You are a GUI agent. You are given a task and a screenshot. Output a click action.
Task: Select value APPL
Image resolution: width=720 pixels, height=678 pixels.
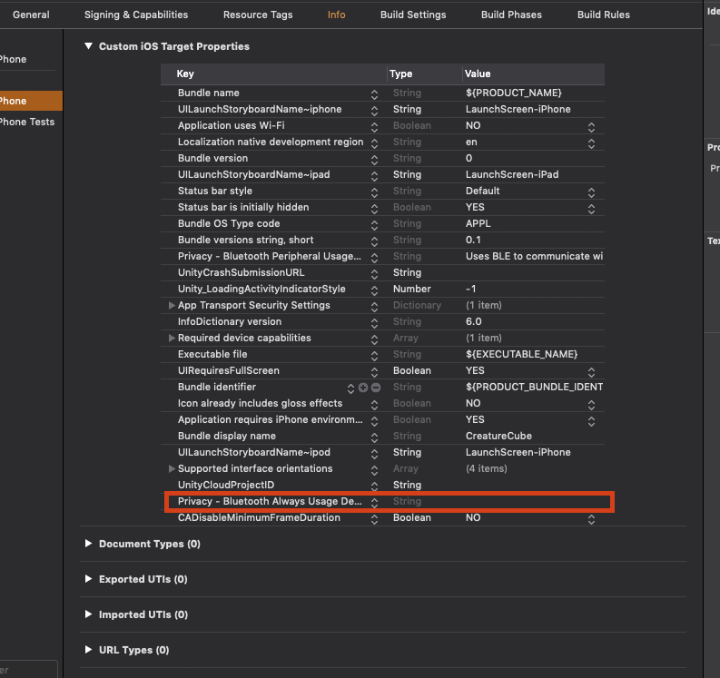tap(478, 223)
